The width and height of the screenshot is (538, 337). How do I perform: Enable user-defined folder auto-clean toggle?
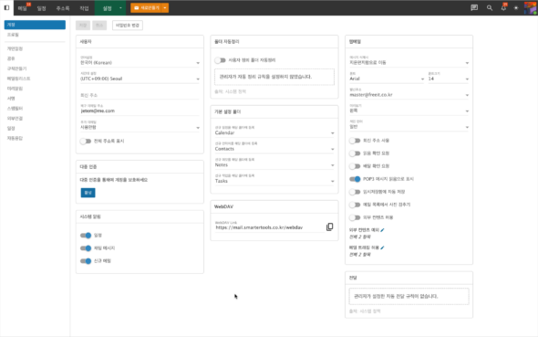(x=221, y=60)
